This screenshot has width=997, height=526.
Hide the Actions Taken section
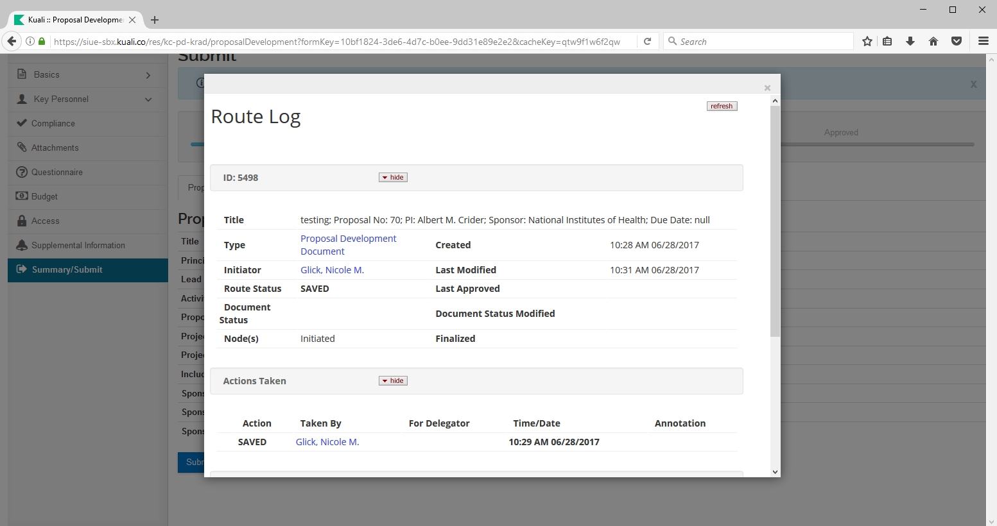(x=393, y=381)
